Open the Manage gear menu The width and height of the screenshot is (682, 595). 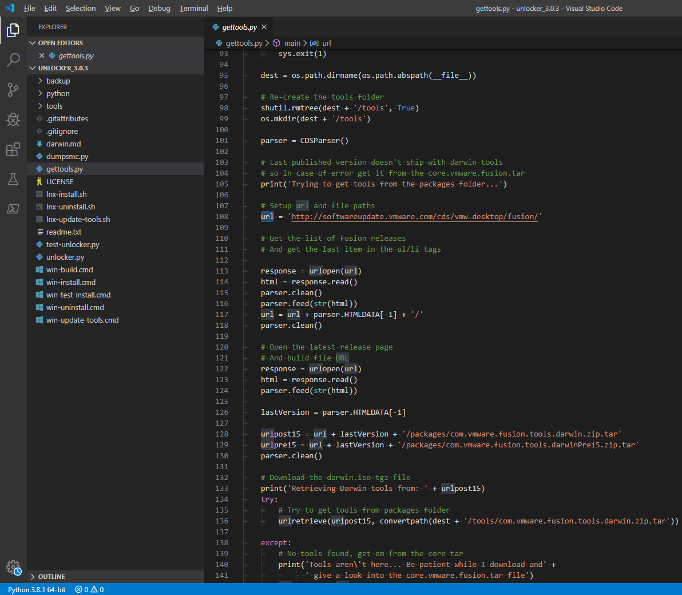click(x=14, y=567)
